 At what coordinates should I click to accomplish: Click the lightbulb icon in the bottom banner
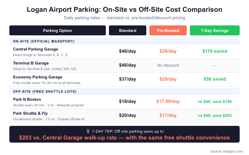coord(88,131)
